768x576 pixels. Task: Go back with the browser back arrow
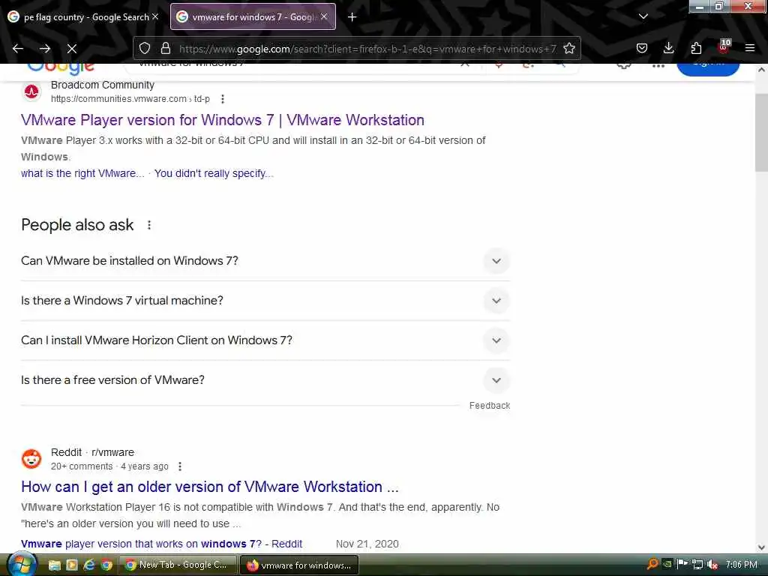[x=18, y=49]
